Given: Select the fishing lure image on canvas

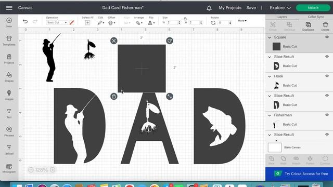Looking at the screenshot, I should pyautogui.click(x=89, y=50).
